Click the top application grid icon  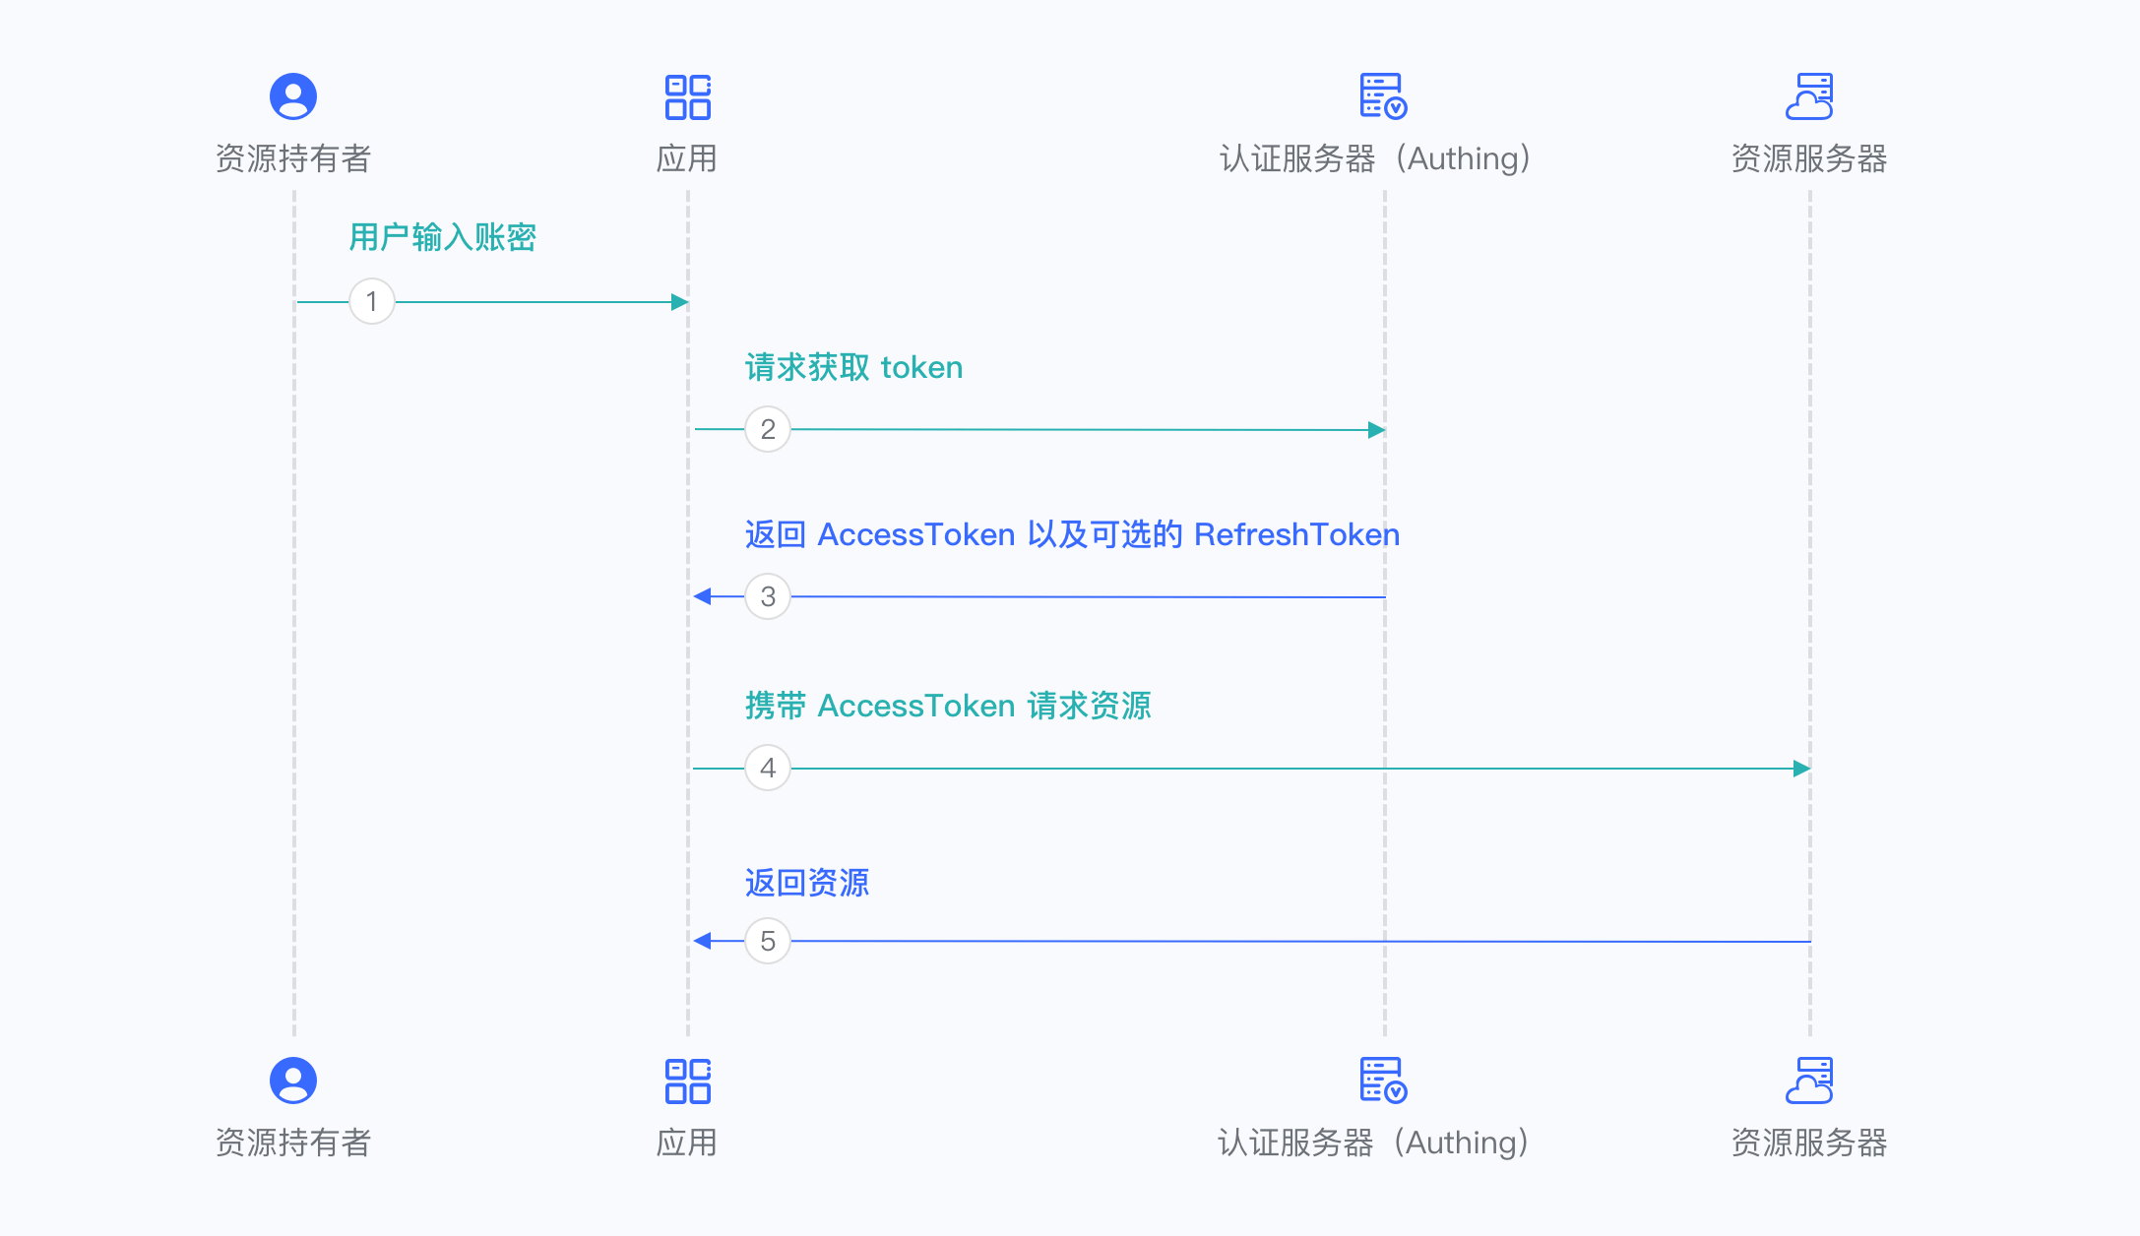(x=687, y=96)
